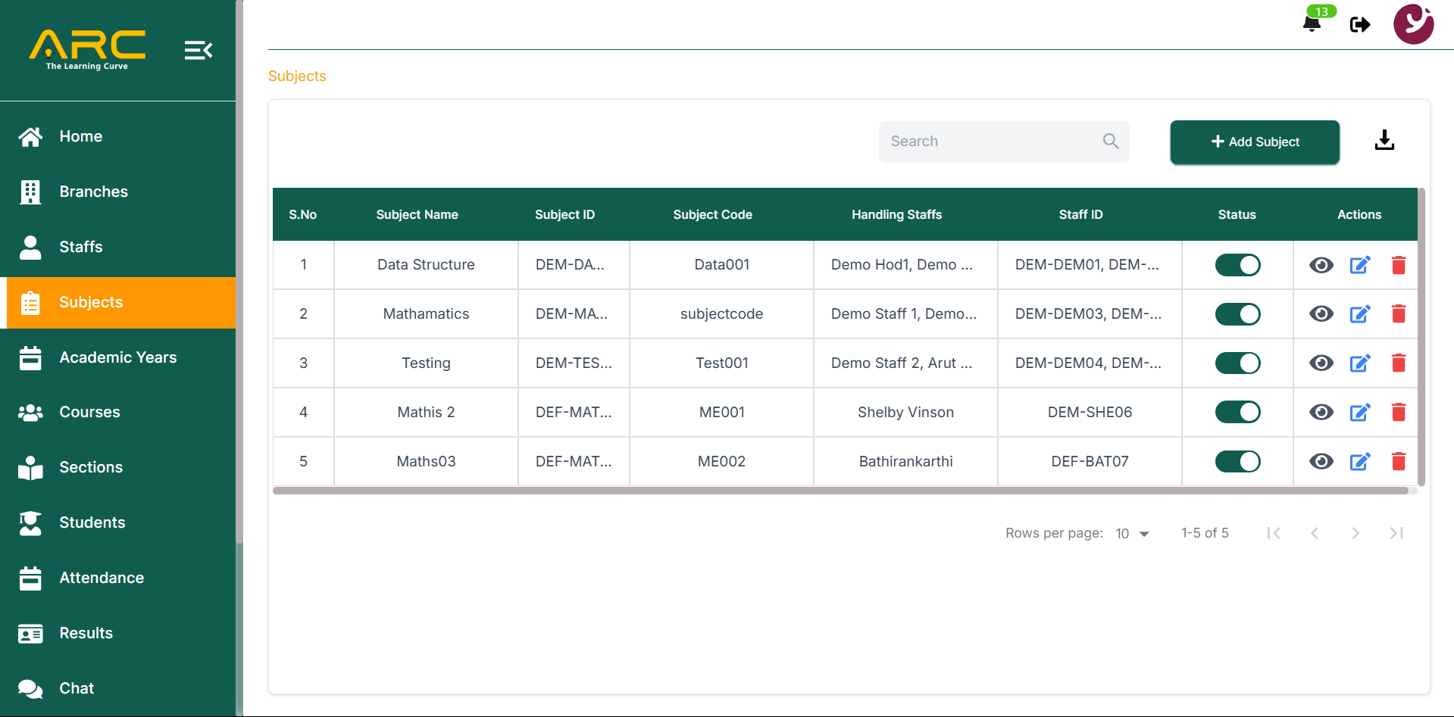Image resolution: width=1454 pixels, height=717 pixels.
Task: Open the search magnifier icon
Action: 1110,141
